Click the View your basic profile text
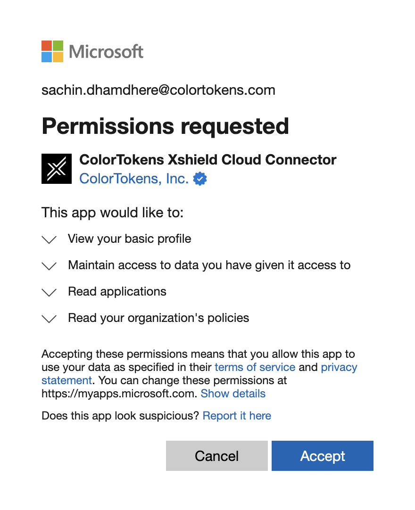 (130, 239)
